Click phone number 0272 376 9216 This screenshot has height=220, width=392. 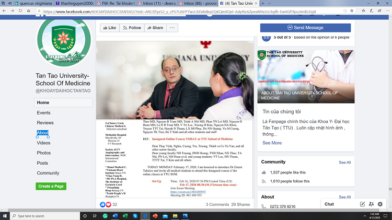click(282, 206)
